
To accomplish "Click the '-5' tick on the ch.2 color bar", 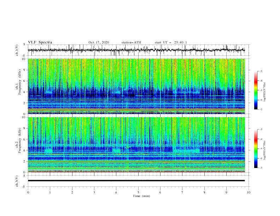I will coord(261,149).
